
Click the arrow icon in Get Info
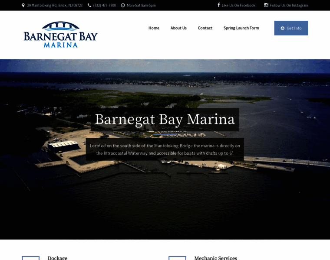pyautogui.click(x=282, y=28)
